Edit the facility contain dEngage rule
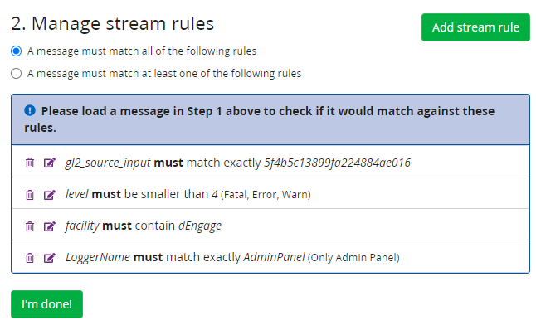This screenshot has height=330, width=536. pyautogui.click(x=49, y=226)
